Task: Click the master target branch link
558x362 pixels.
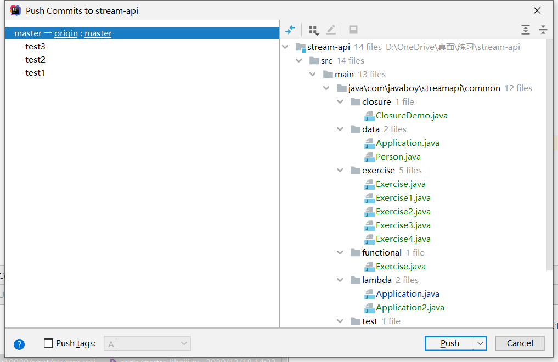Action: pos(98,33)
